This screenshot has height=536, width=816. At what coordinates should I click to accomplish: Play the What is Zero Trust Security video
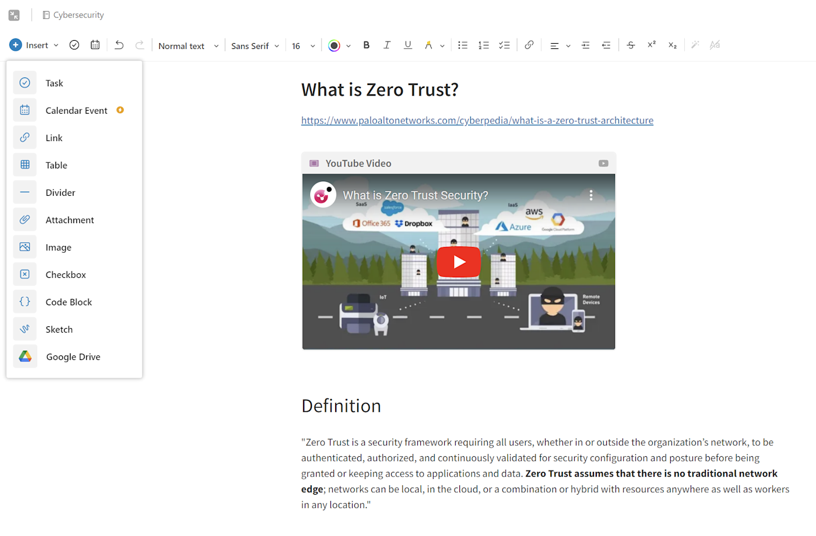pos(459,262)
